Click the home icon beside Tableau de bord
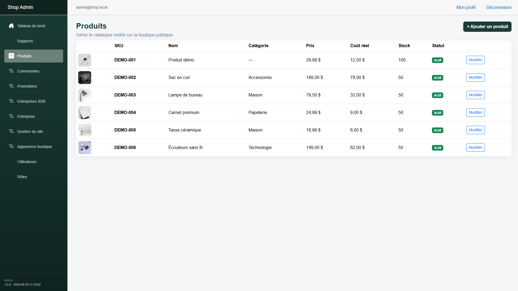This screenshot has width=518, height=291. point(11,26)
